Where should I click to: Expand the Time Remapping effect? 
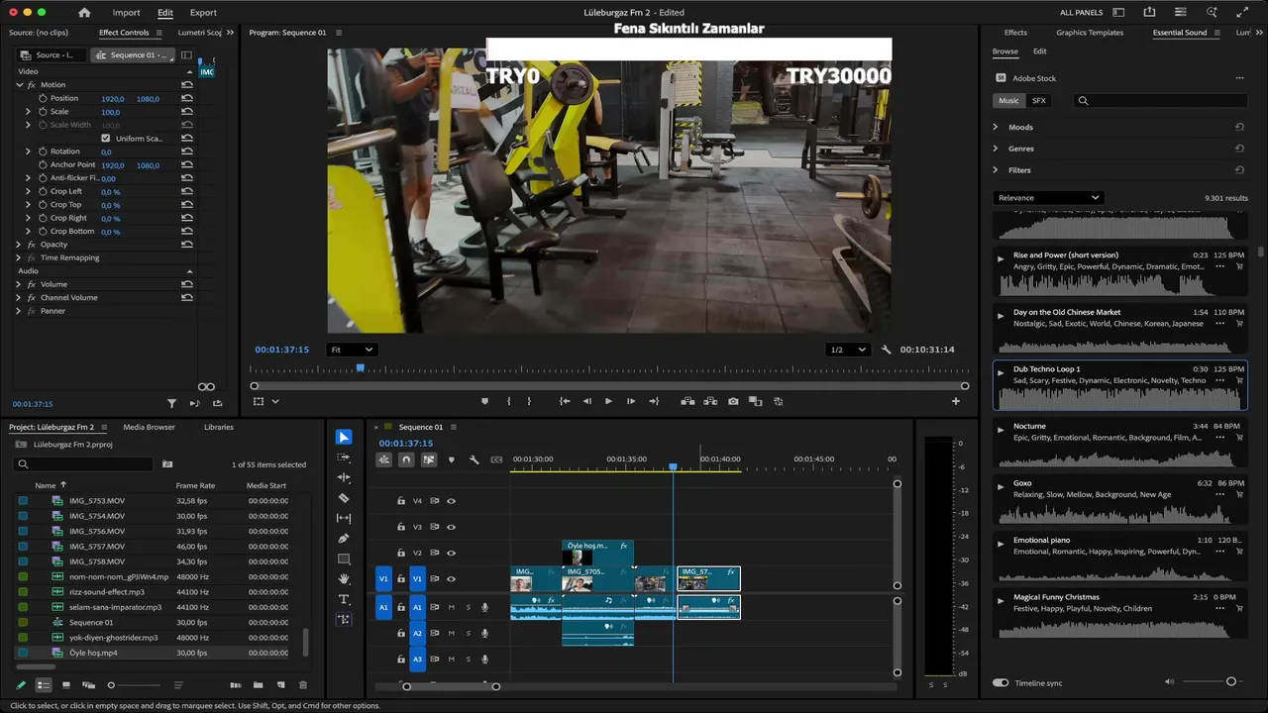(x=19, y=257)
